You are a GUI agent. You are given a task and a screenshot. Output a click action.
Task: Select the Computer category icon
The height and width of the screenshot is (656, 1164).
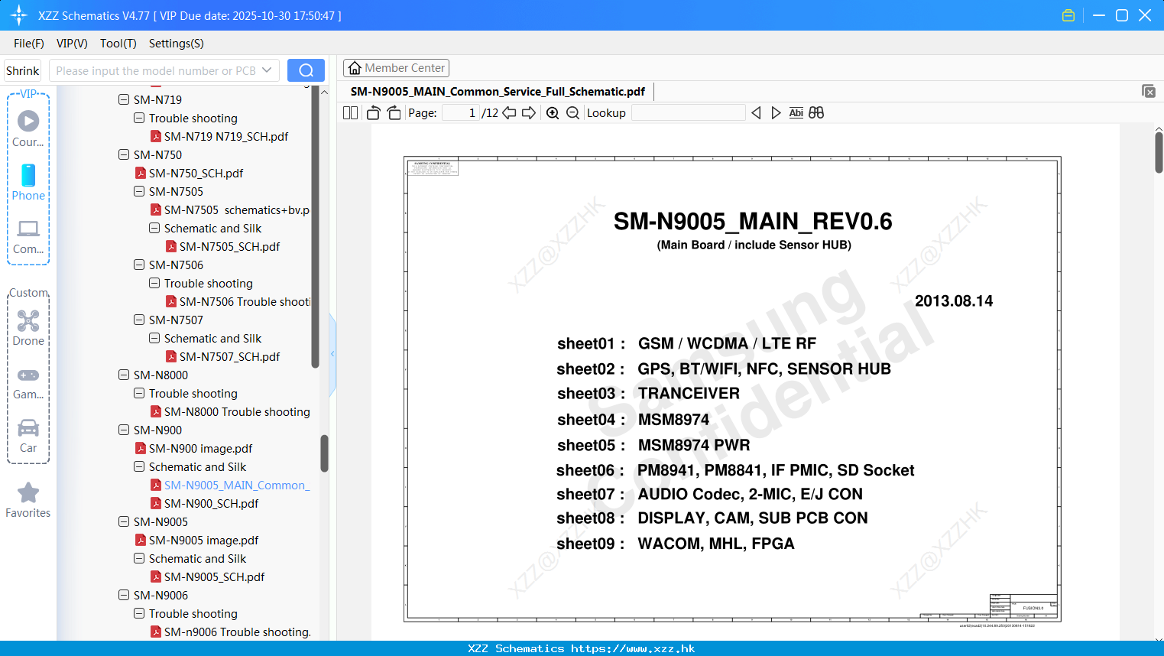[x=28, y=235]
